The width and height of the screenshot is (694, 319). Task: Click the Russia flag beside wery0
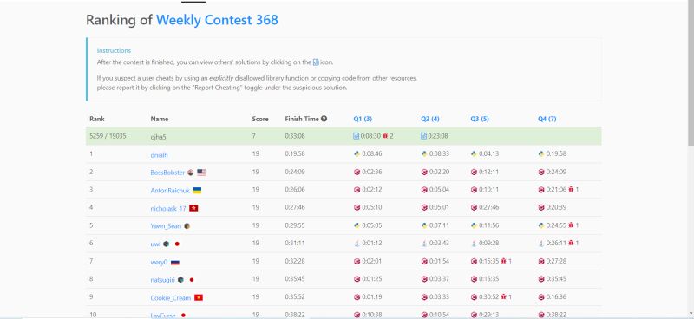point(175,263)
